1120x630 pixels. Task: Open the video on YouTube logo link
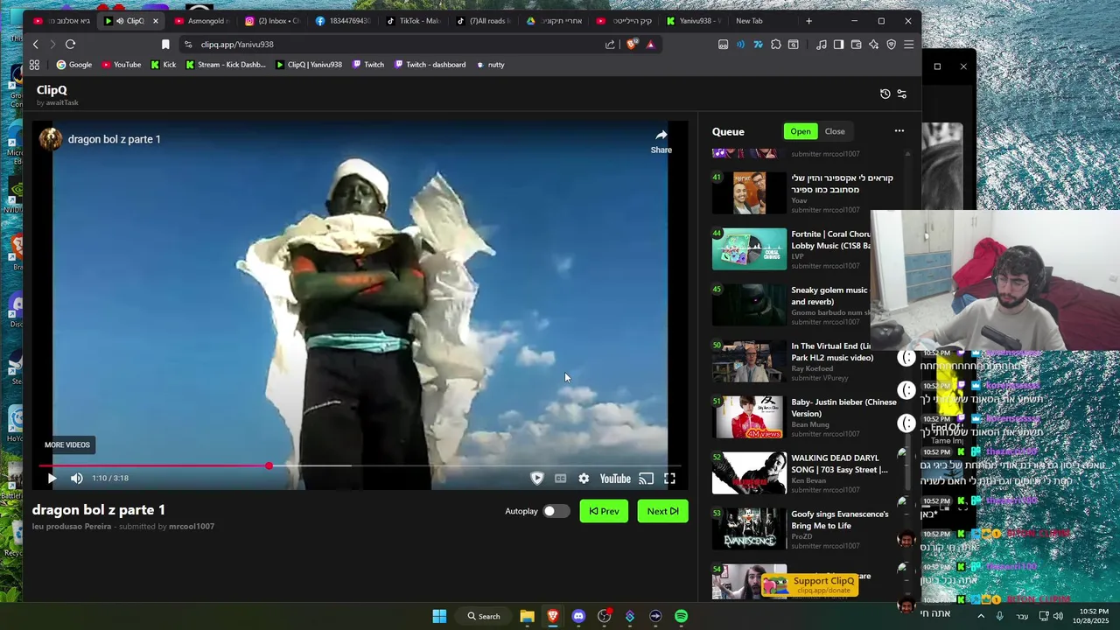(x=615, y=479)
